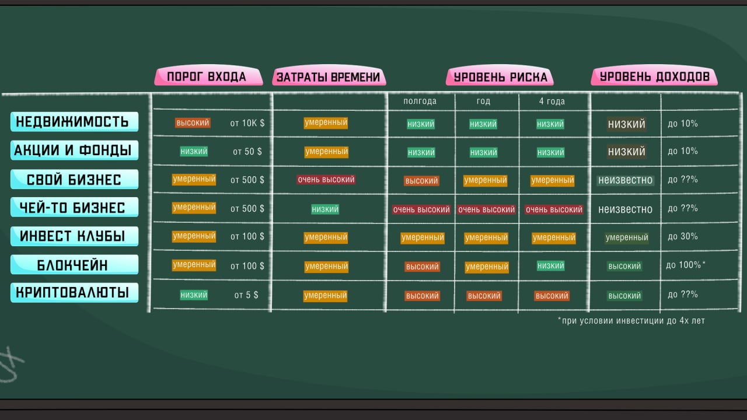Click полгода низкий risk tag in НЕДВИЖИМОСТЬ row
Viewport: 747px width, 420px height.
[421, 124]
